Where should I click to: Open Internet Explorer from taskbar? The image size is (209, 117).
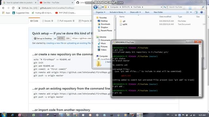(x=12, y=115)
